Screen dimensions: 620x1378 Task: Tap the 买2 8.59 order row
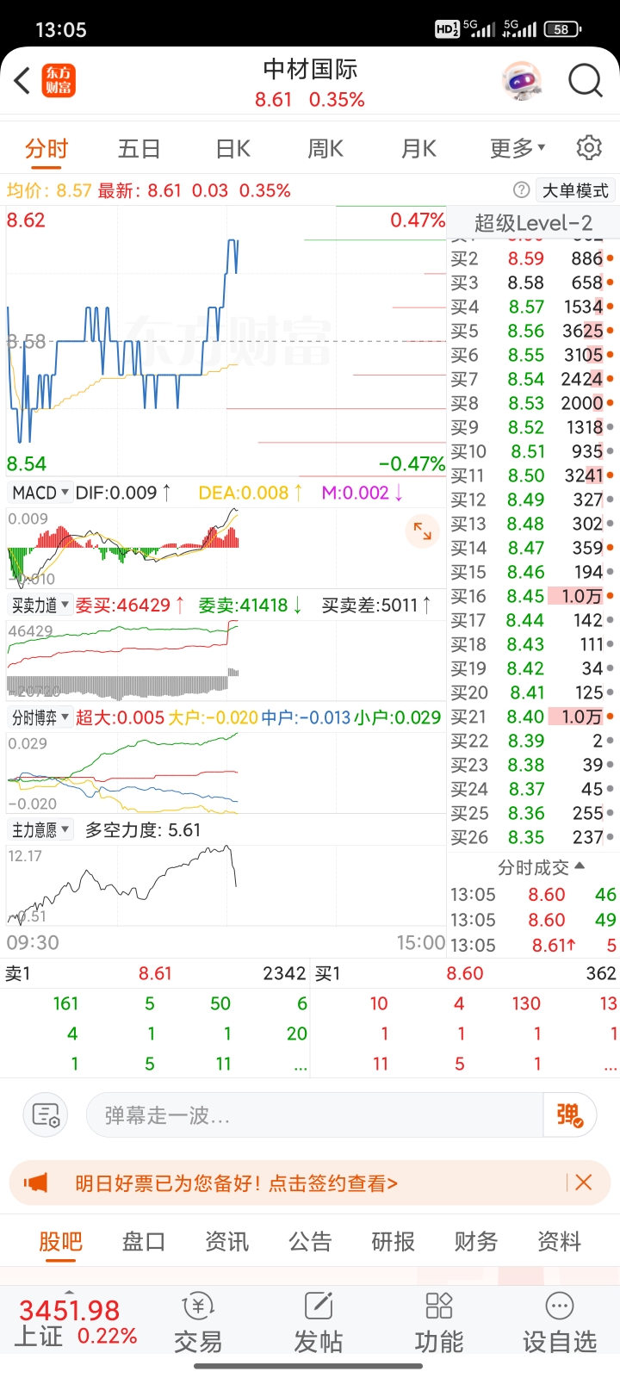click(x=533, y=258)
